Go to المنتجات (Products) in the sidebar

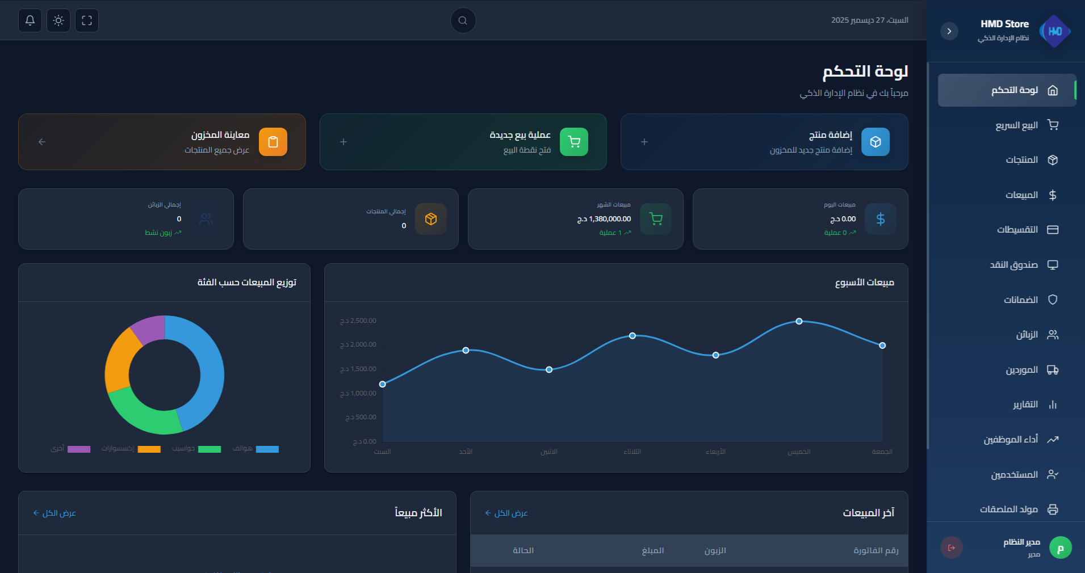click(1021, 160)
